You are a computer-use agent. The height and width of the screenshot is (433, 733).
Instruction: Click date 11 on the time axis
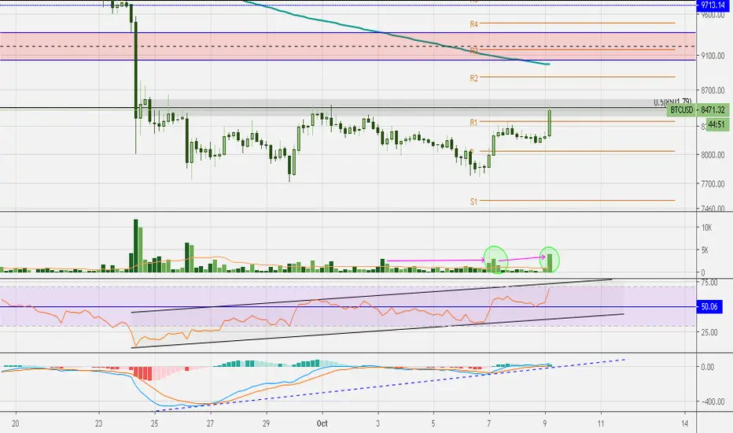coord(601,424)
